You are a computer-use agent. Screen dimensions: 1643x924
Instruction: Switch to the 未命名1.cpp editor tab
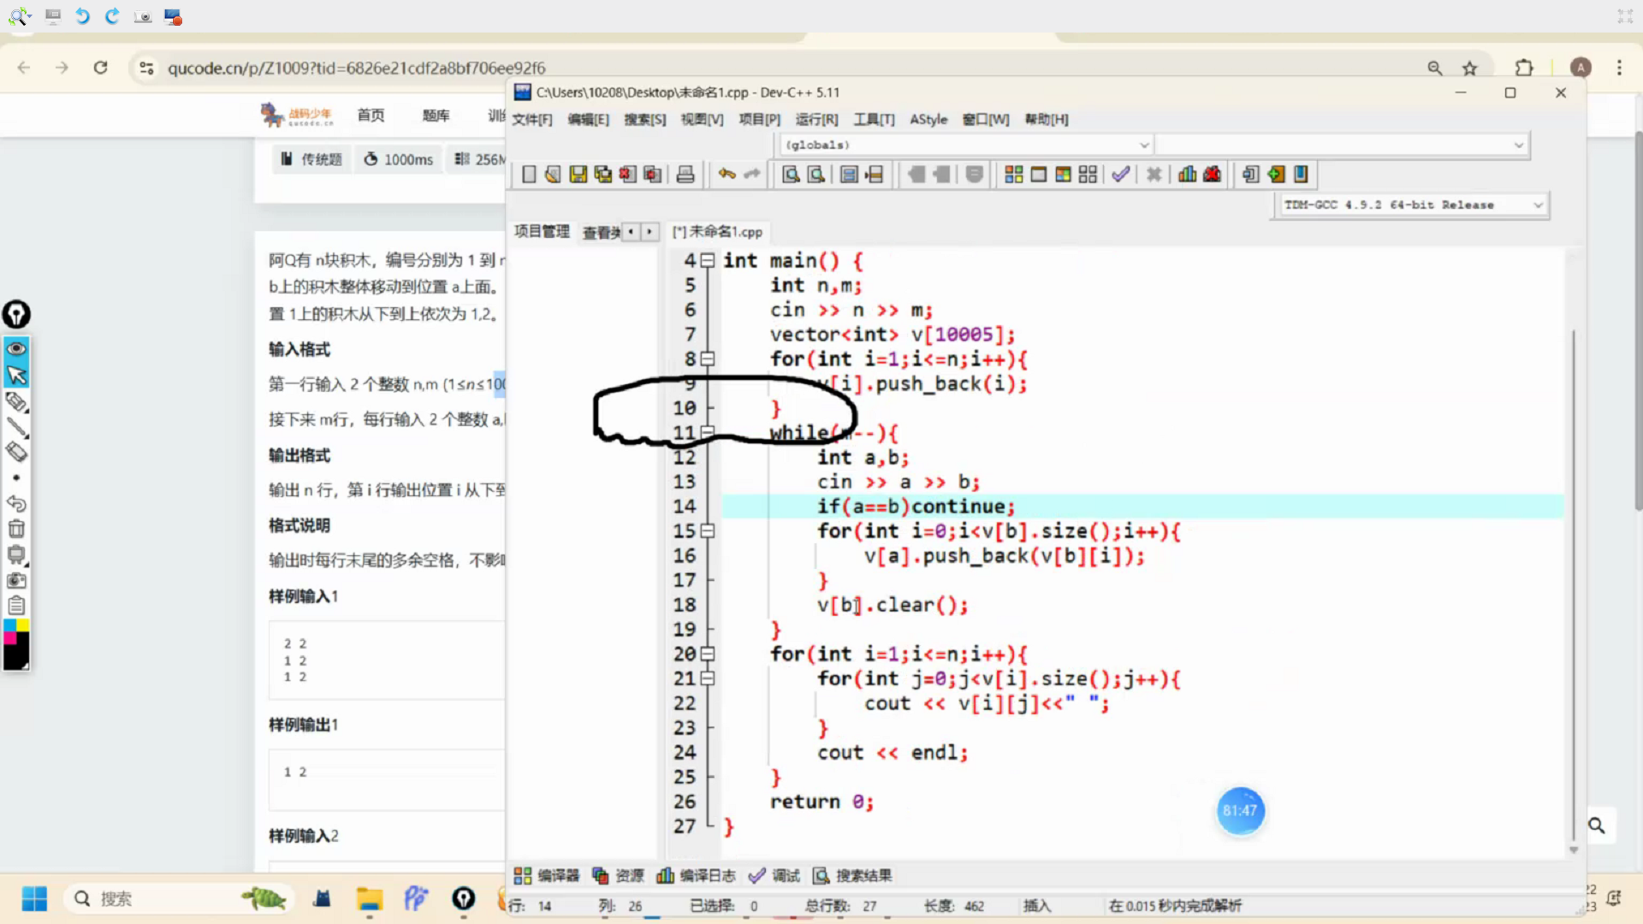point(717,232)
